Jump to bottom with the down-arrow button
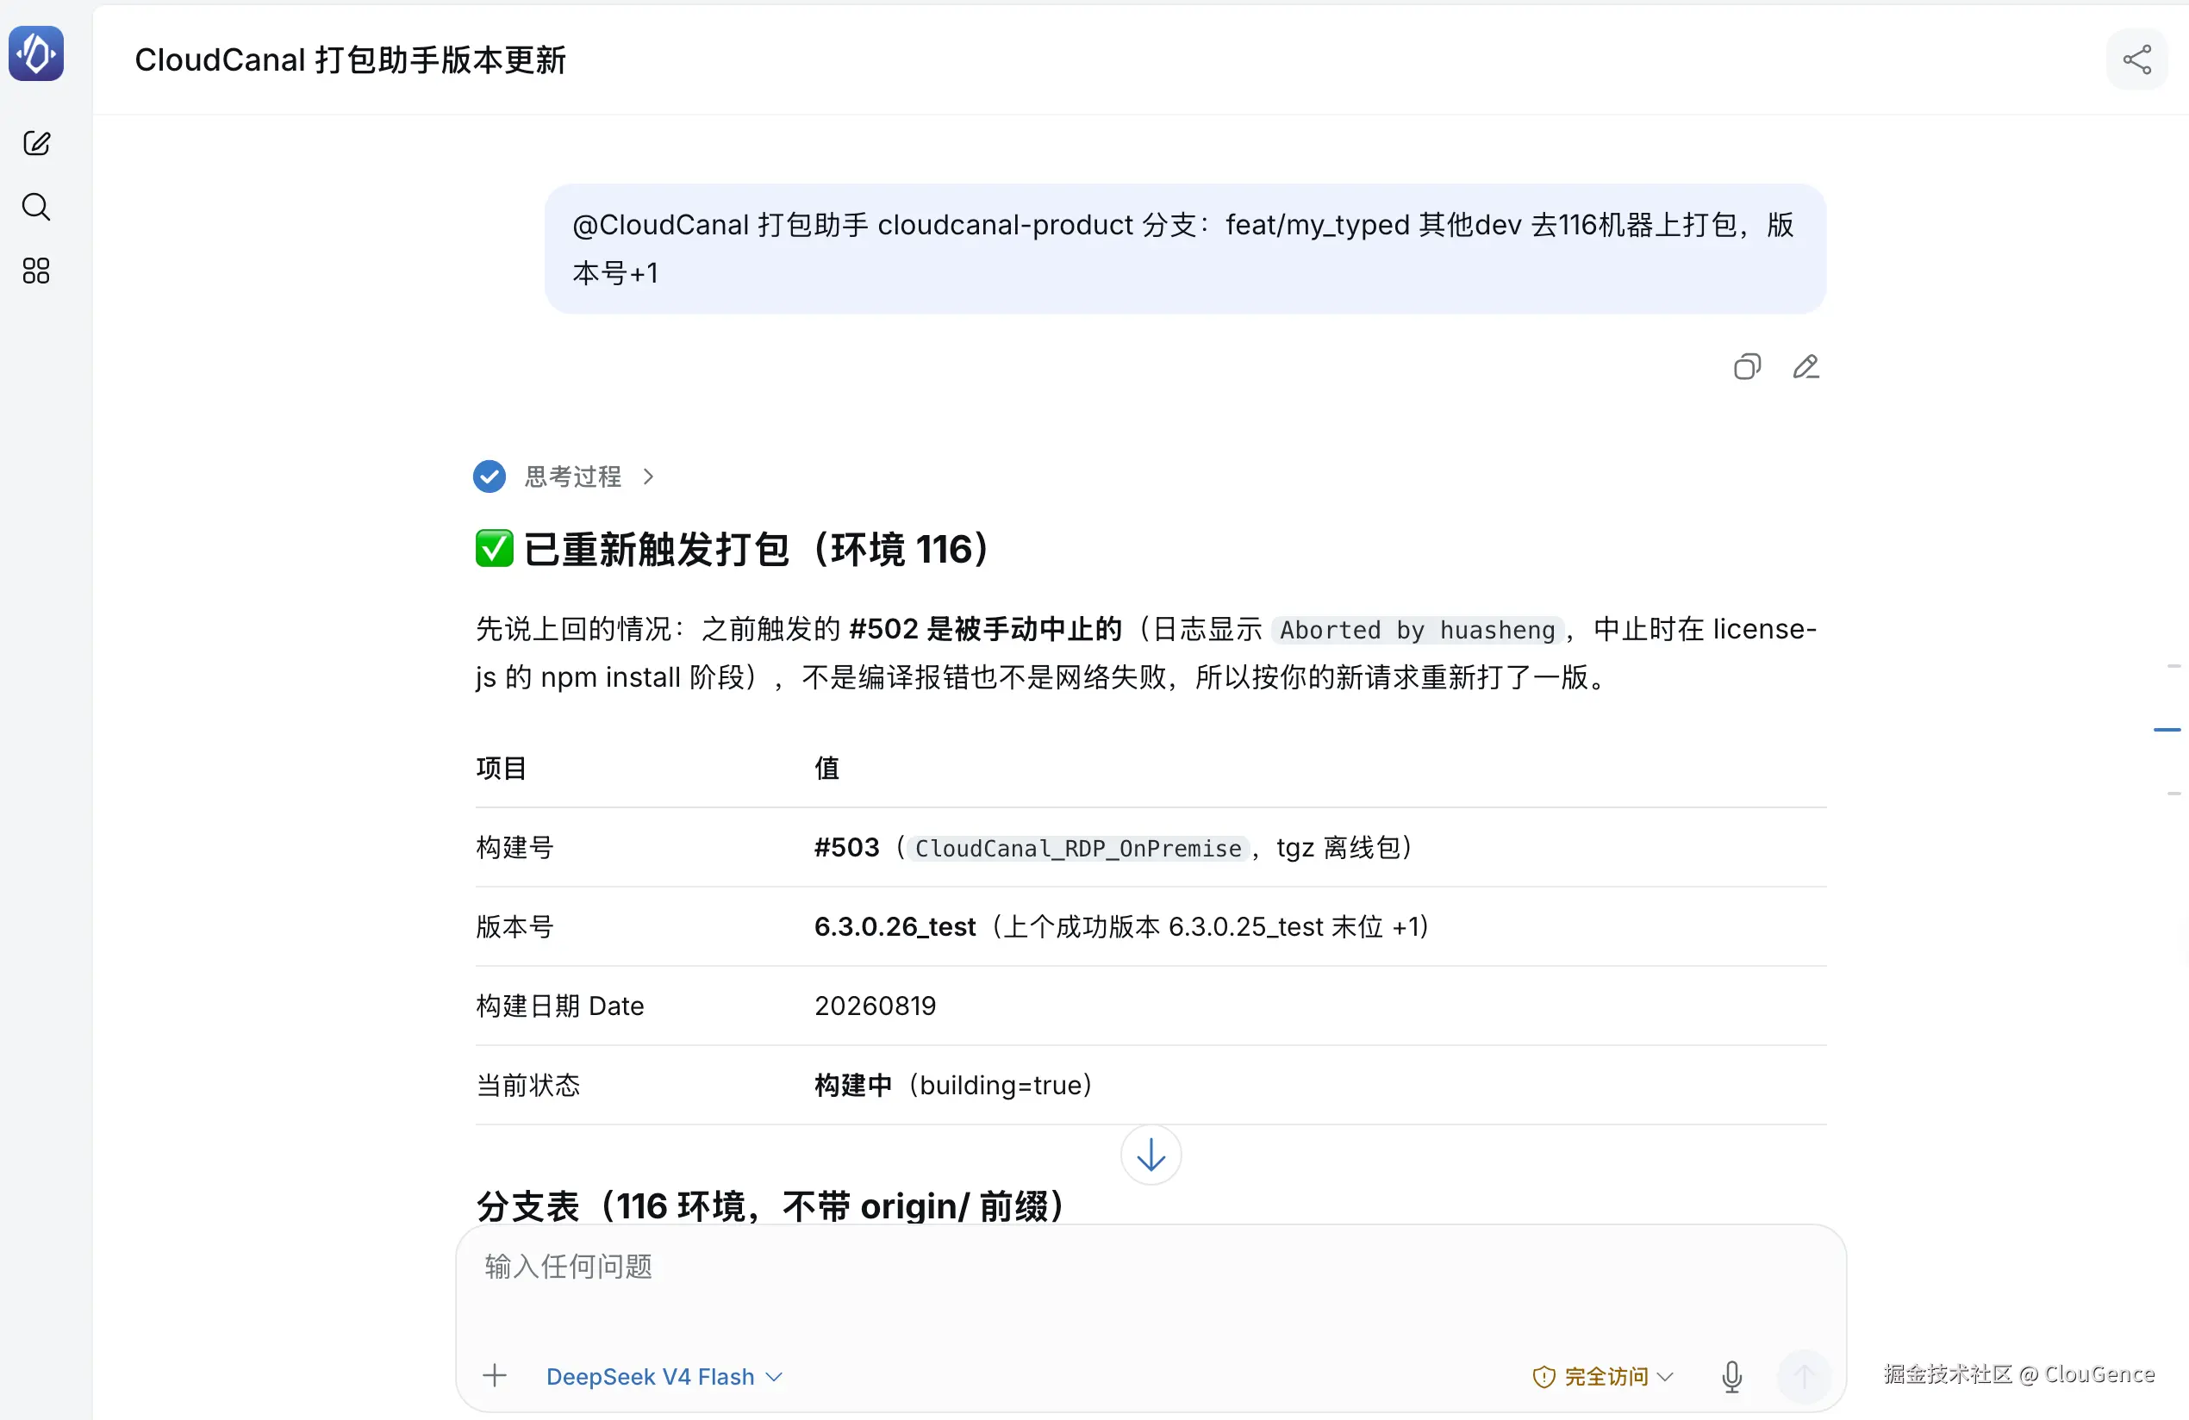Screen dimensions: 2189x1420 pos(1151,1155)
